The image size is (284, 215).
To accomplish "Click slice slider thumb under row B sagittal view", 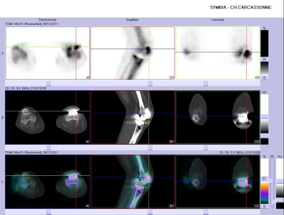I will click(150, 147).
